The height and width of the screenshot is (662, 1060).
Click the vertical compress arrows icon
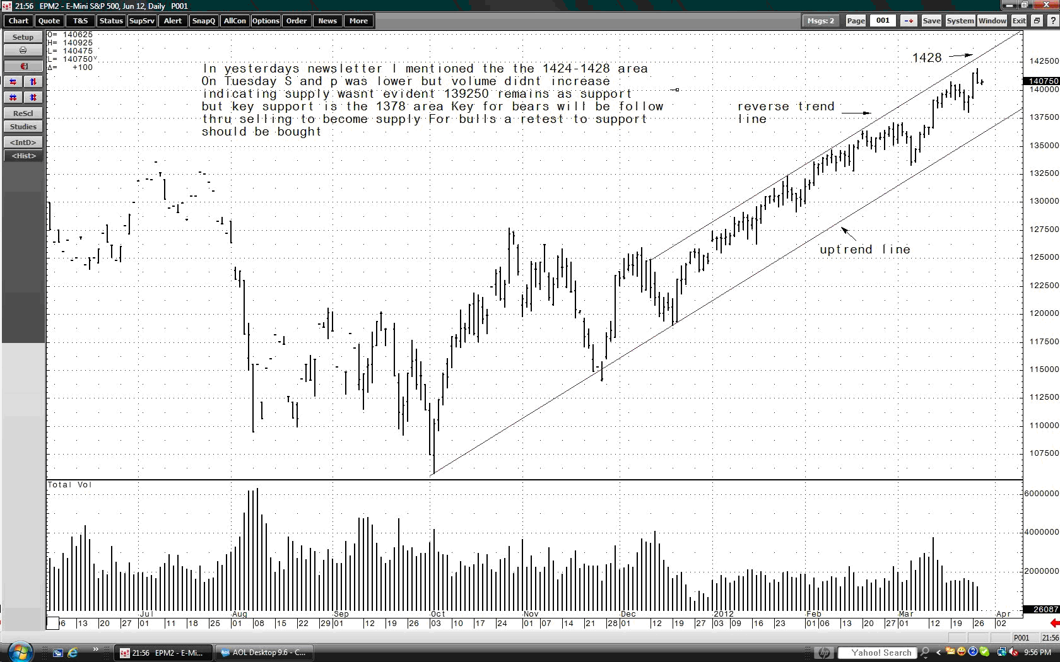(33, 97)
